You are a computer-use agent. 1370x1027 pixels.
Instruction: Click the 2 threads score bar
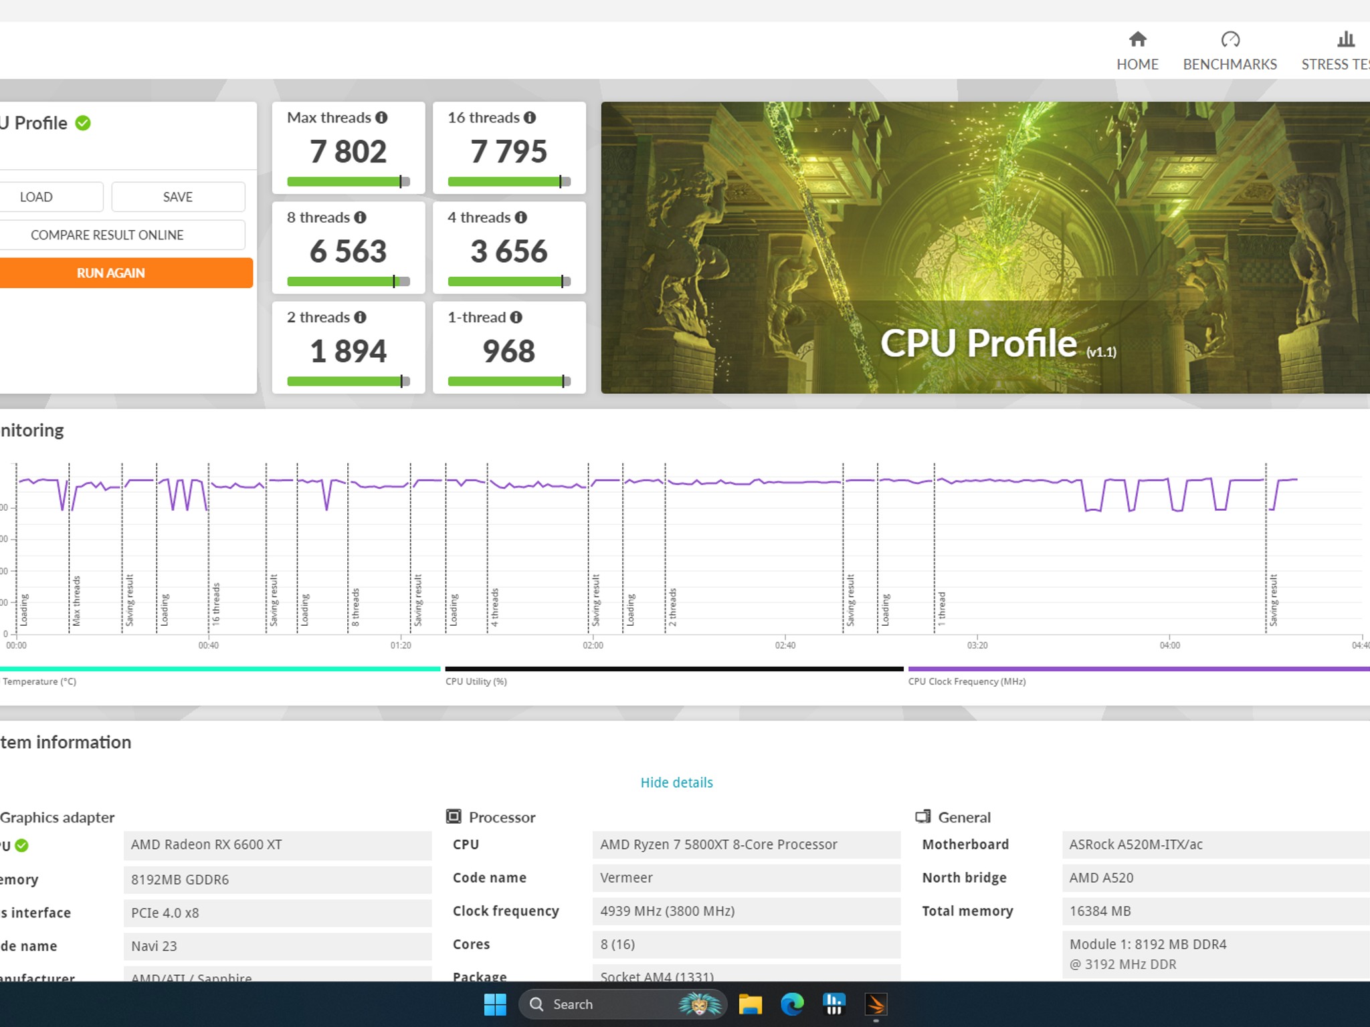(x=348, y=381)
